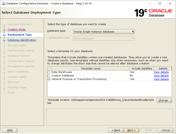Viewport: 176px width, 134px height.
Task: Click Configuration Options step
Action: 21,61
